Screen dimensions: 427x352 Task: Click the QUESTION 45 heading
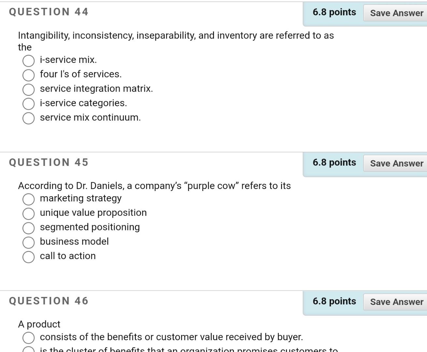pyautogui.click(x=49, y=162)
